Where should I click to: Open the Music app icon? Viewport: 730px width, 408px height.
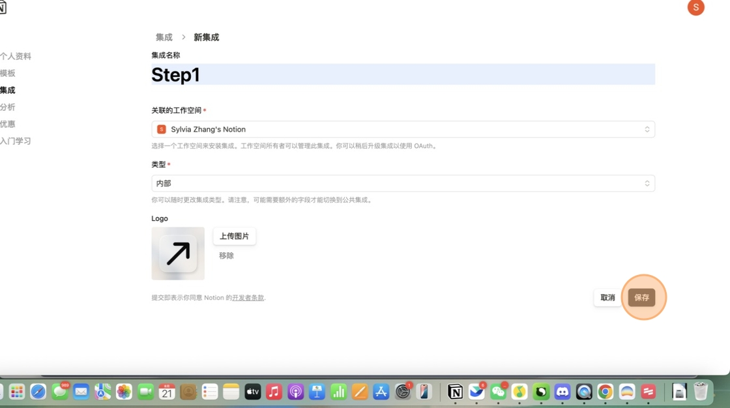[x=274, y=392]
